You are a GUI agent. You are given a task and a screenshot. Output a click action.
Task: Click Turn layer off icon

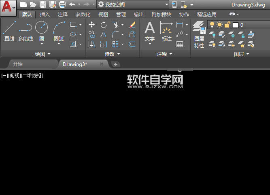click(x=212, y=34)
